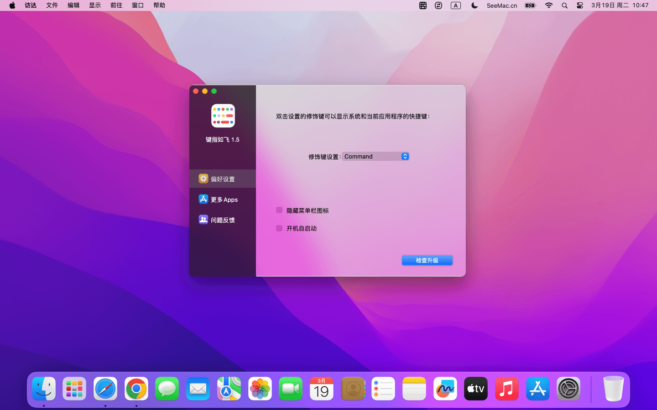Click the 键指如飞 app logo icon
The height and width of the screenshot is (410, 657).
pos(223,116)
